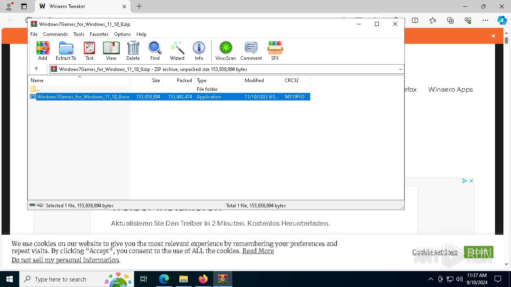Sort by the Size column header
511x287 pixels.
point(147,81)
